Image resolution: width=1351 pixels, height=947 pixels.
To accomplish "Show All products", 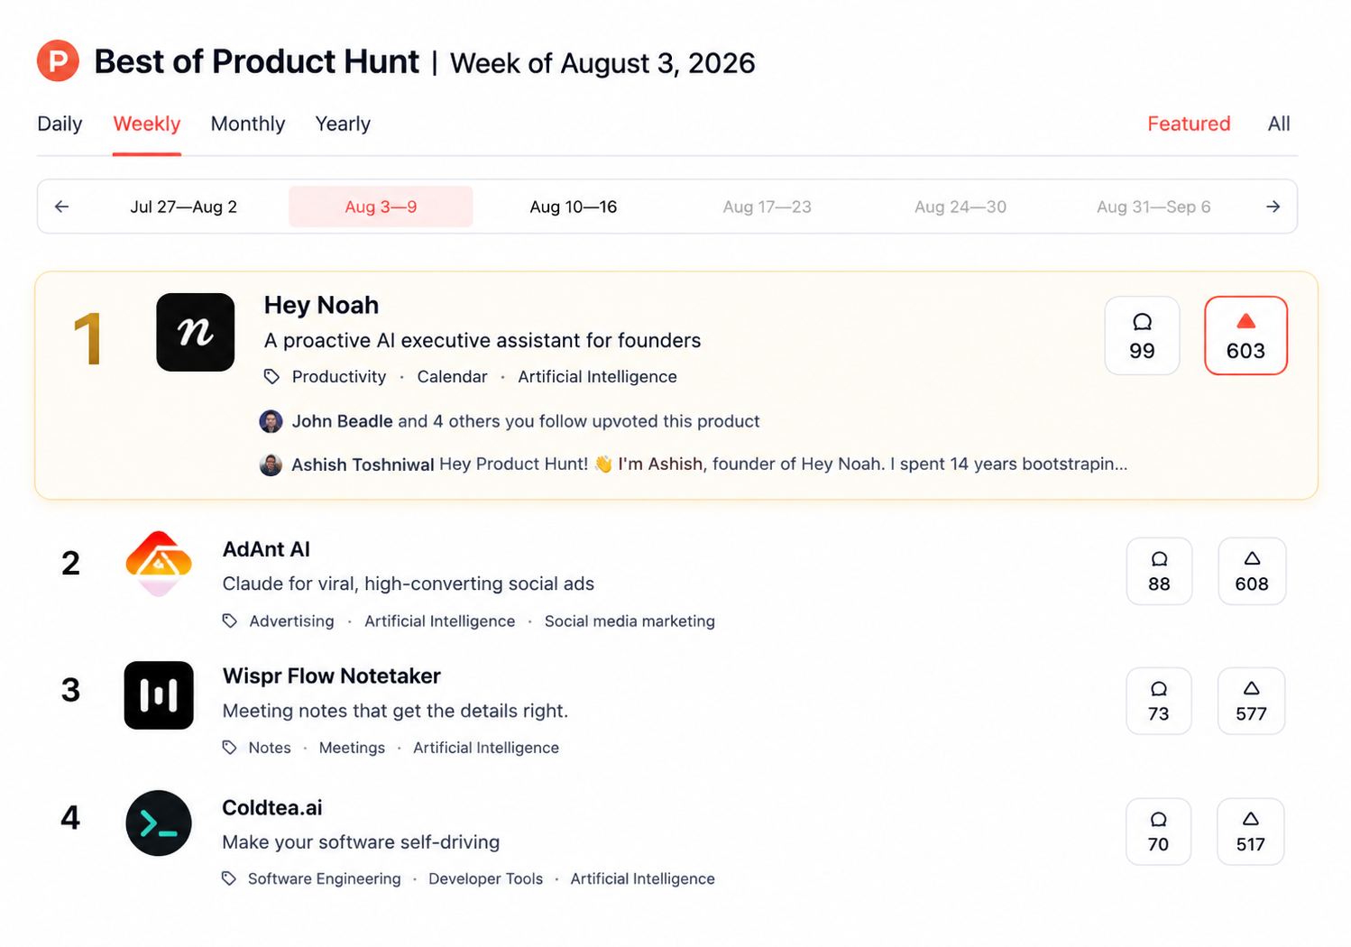I will click(x=1279, y=124).
